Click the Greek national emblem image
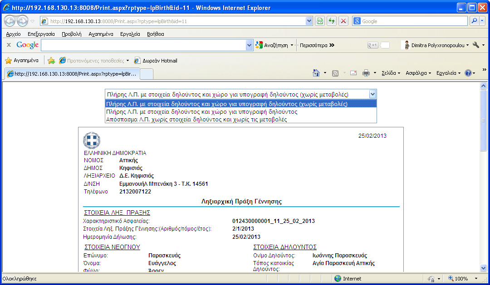This screenshot has width=490, height=285. pos(92,140)
